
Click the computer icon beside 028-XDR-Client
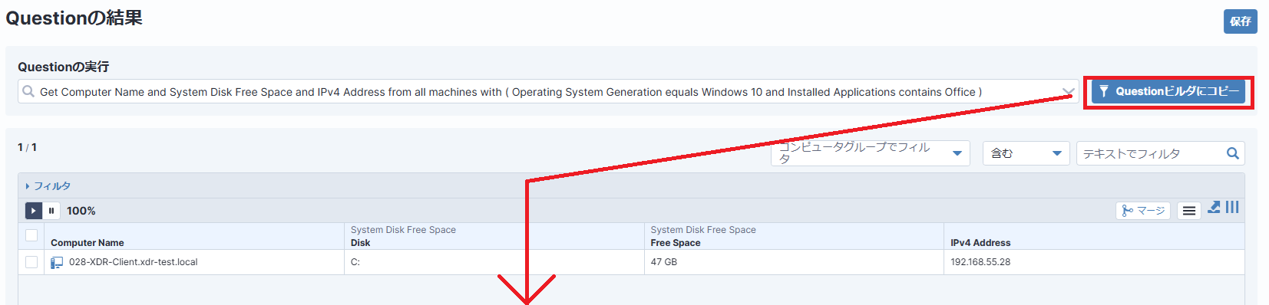[x=57, y=262]
